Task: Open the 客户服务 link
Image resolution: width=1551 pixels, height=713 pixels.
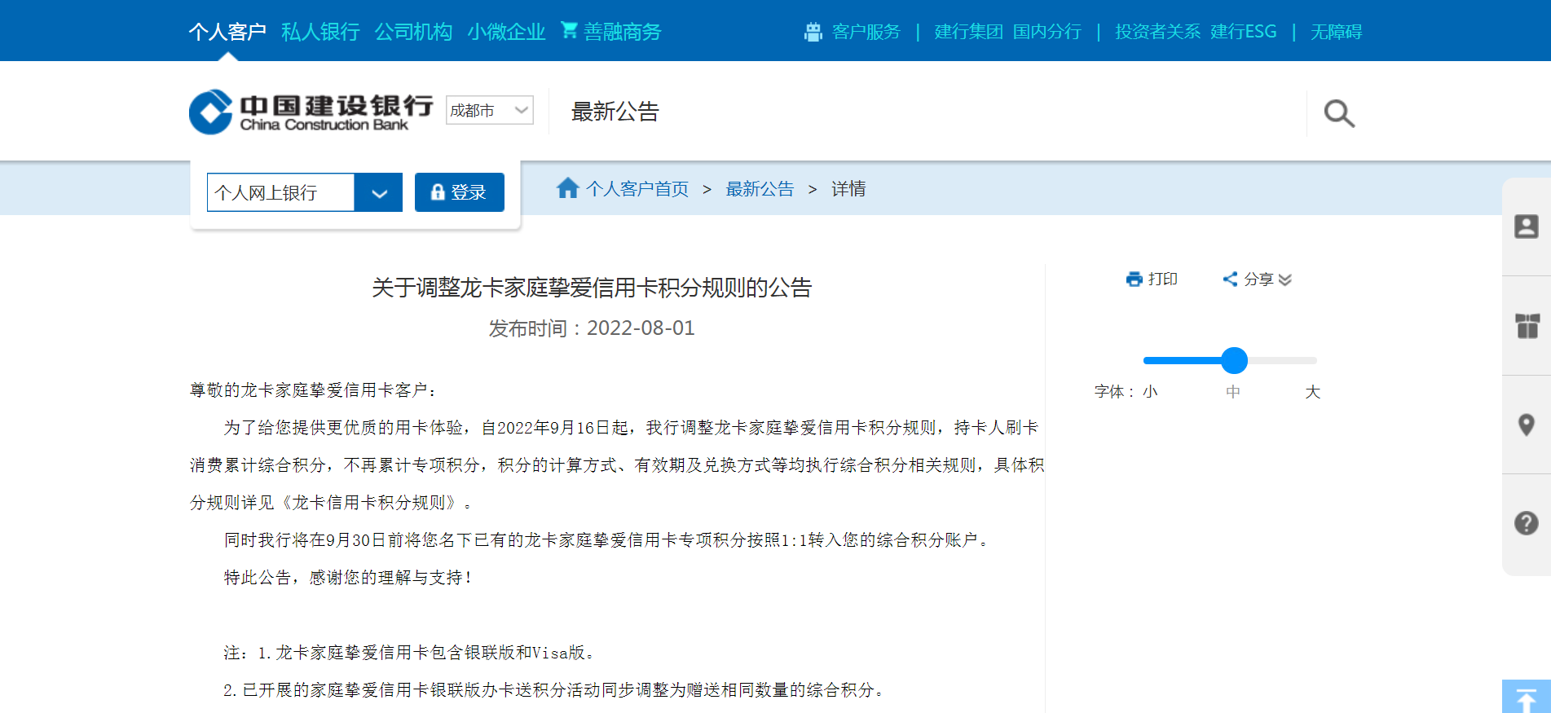Action: point(866,32)
